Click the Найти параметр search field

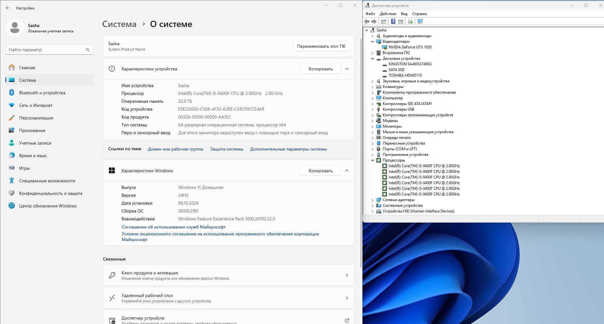click(49, 50)
